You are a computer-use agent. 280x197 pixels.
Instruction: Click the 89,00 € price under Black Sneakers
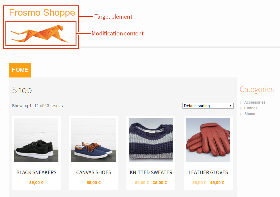pos(36,182)
